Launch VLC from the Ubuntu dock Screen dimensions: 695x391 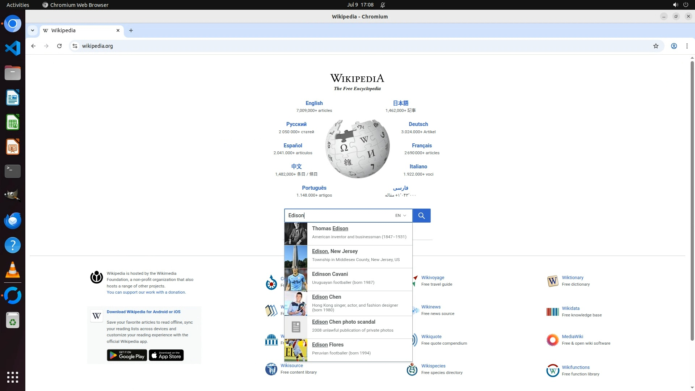pos(13,270)
